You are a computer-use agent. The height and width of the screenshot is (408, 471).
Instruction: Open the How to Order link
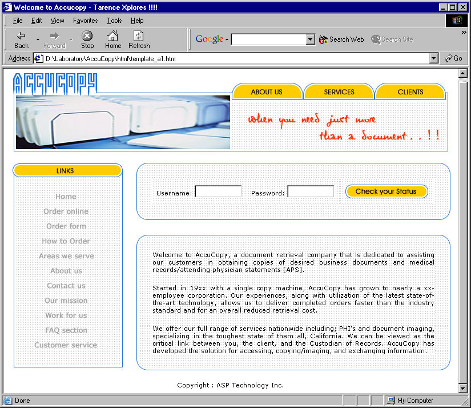click(x=66, y=241)
